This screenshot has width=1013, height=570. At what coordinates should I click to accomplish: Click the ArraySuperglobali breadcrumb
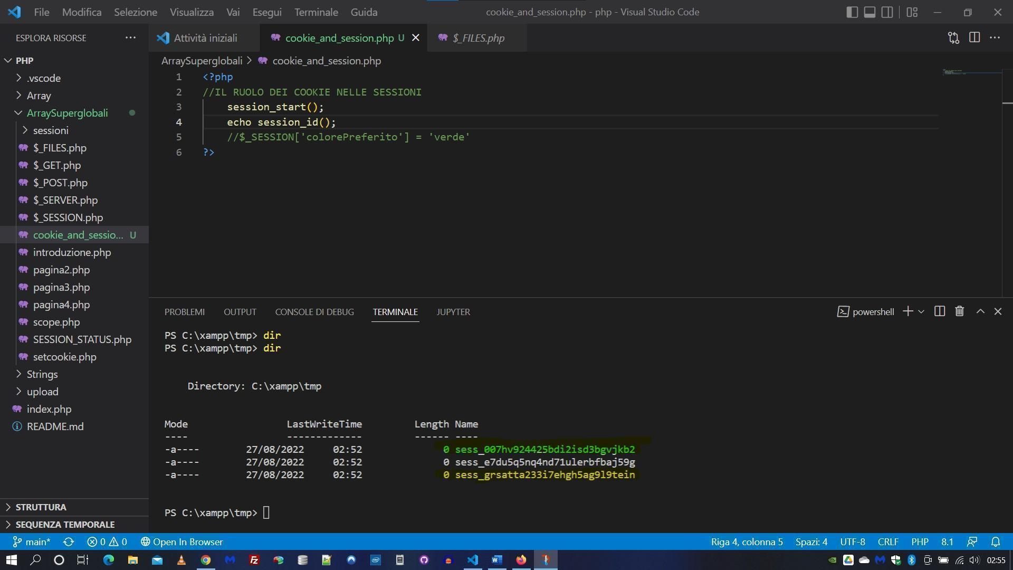click(202, 61)
